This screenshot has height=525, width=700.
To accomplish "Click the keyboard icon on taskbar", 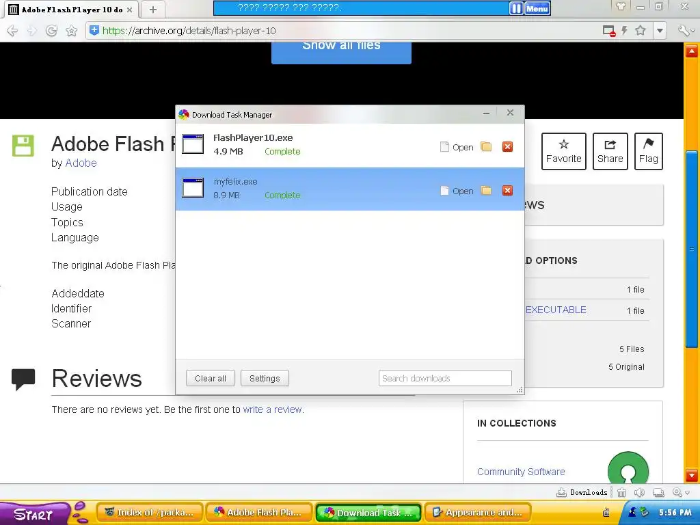I will pyautogui.click(x=606, y=513).
